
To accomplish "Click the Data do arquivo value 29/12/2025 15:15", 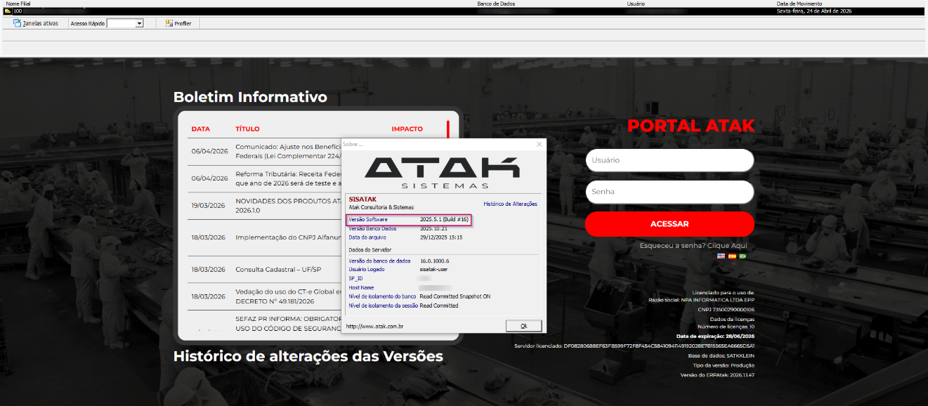I will click(x=440, y=237).
